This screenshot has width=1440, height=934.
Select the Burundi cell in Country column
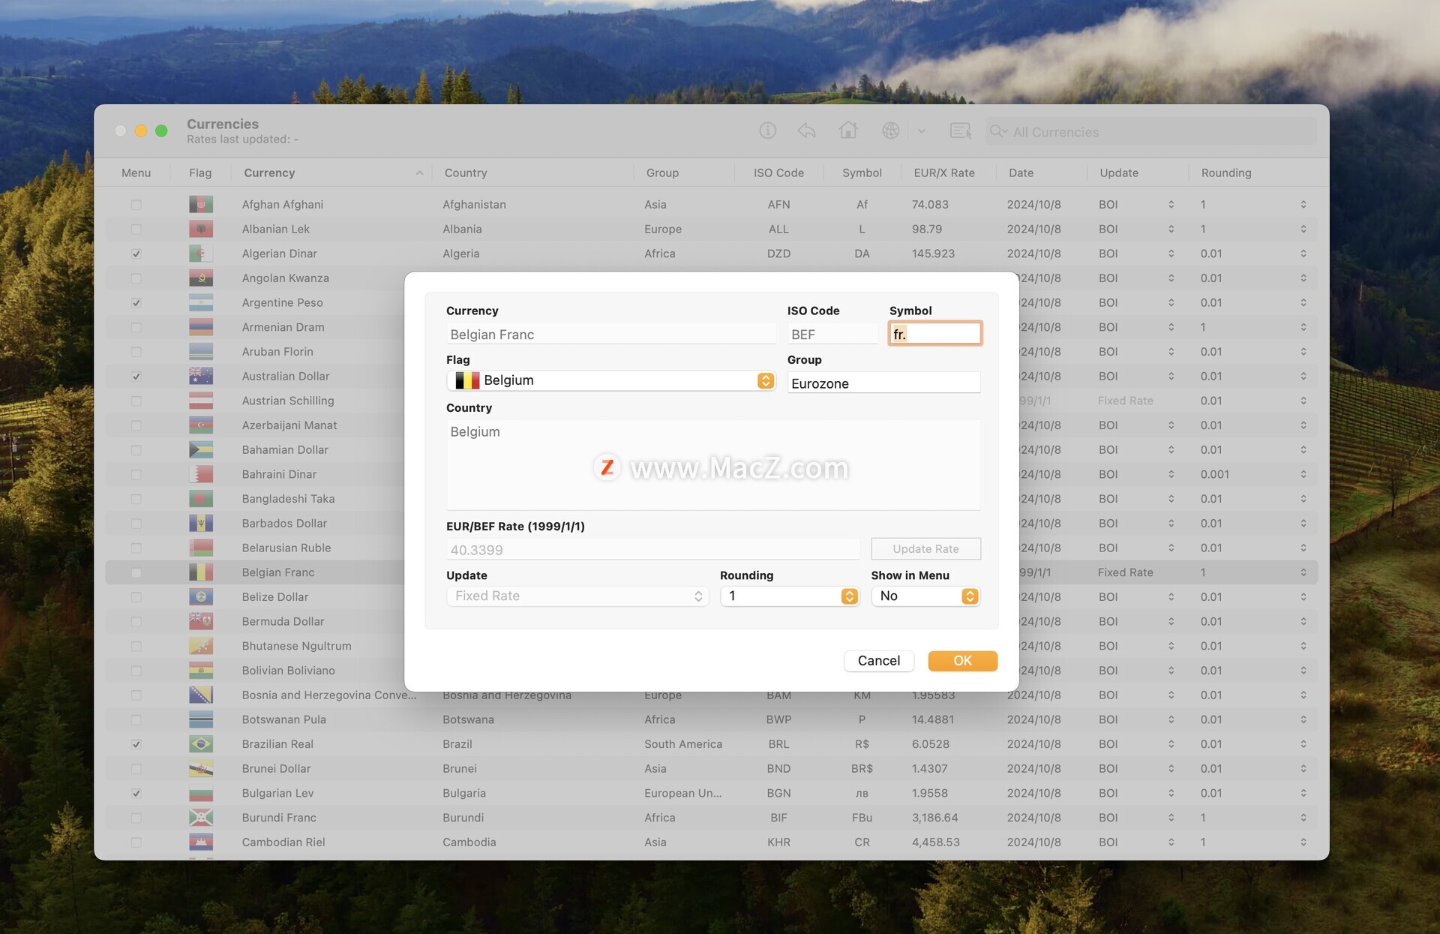[x=463, y=818]
